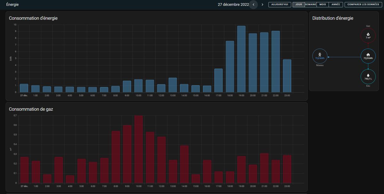Viewport: 384px width, 194px height.
Task: Go to the next day with right chevron
Action: [262, 5]
